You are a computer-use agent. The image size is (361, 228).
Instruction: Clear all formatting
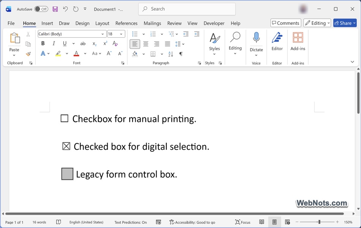(x=115, y=44)
